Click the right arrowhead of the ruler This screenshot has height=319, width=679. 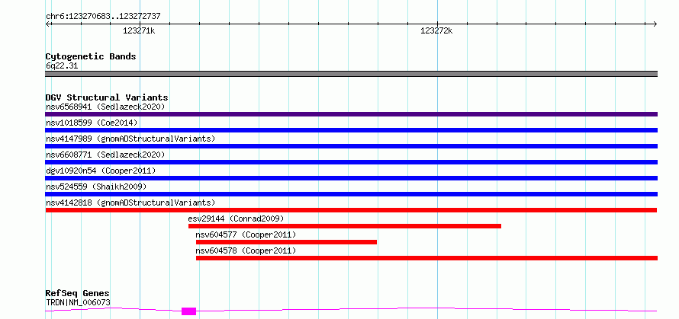(655, 24)
